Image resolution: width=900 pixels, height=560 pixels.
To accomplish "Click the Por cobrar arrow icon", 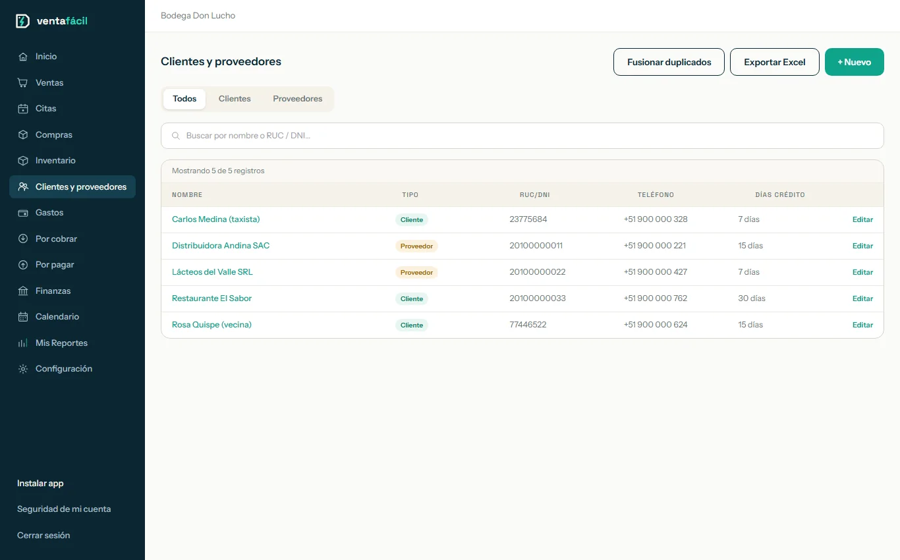I will (23, 239).
